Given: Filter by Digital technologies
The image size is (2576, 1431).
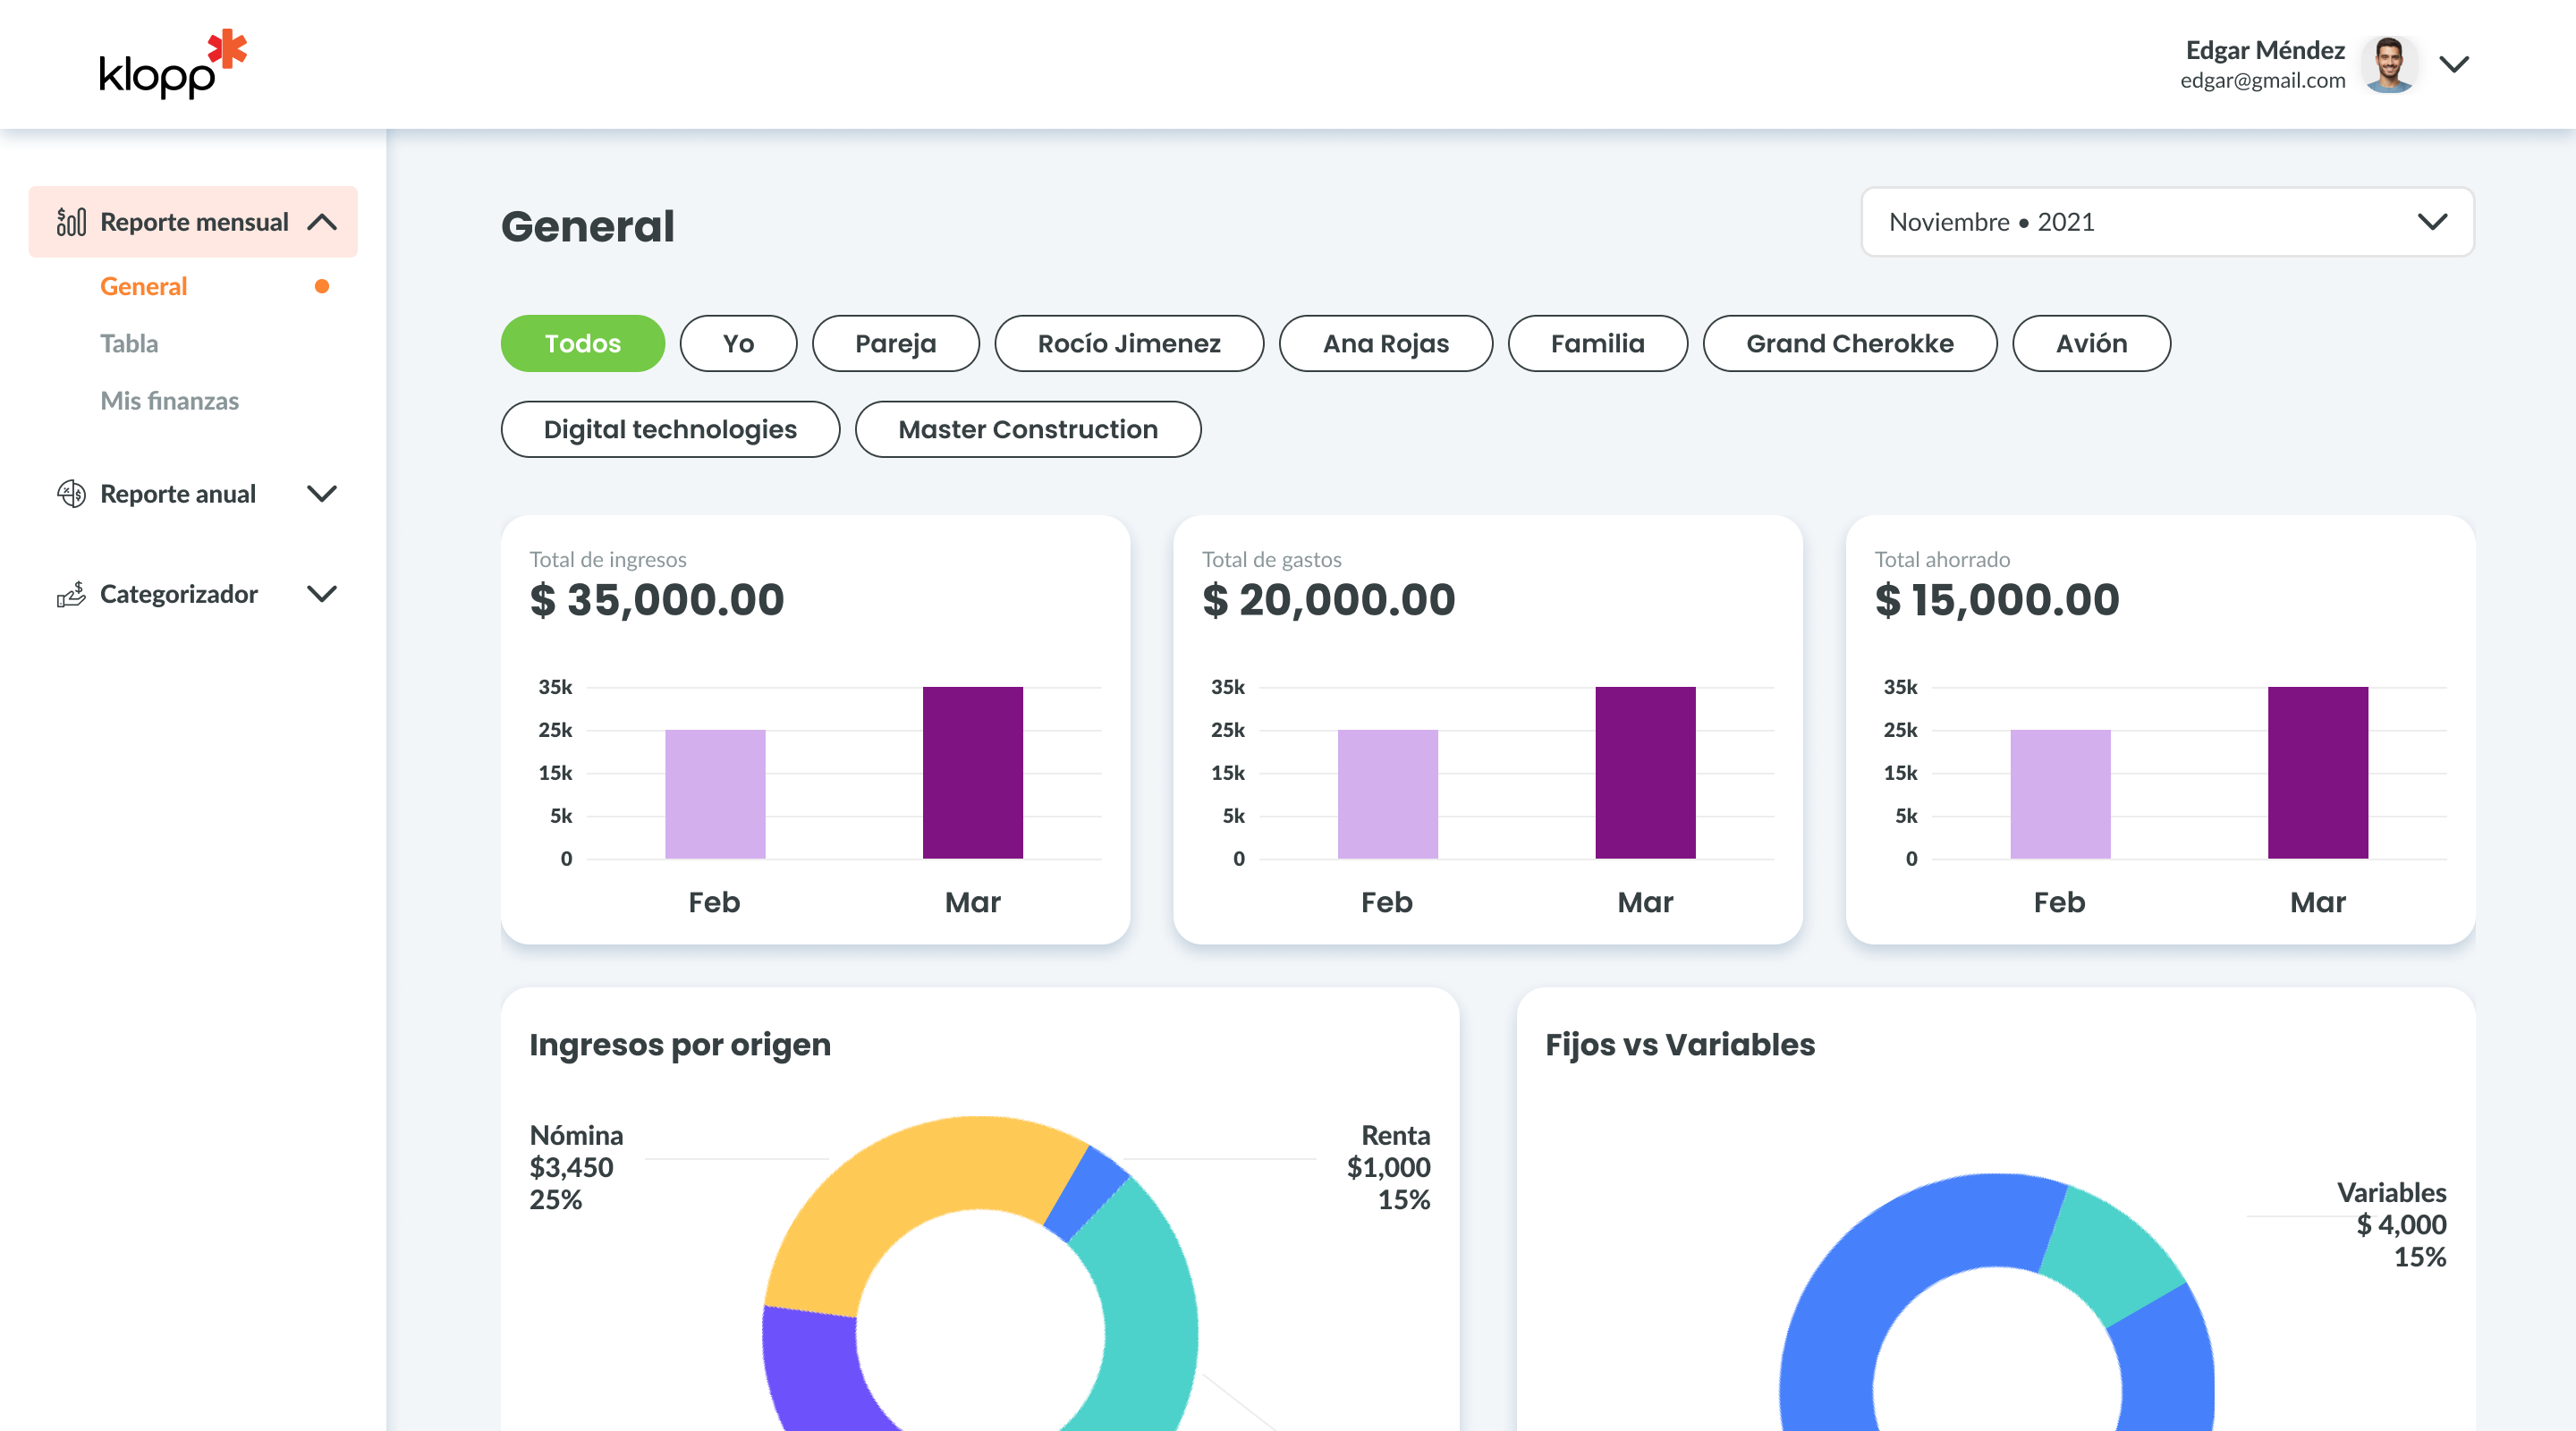Looking at the screenshot, I should click(669, 429).
